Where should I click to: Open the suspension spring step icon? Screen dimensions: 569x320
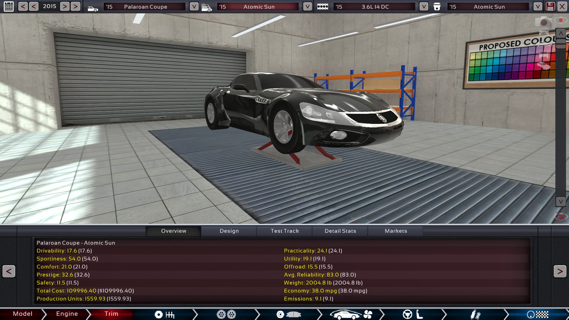point(475,314)
